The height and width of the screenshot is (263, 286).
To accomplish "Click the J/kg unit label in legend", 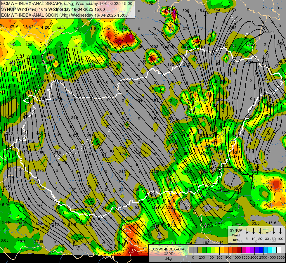I will click(168, 258).
